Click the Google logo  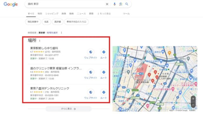10,4
